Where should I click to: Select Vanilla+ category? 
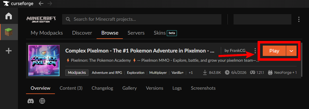(x=177, y=73)
